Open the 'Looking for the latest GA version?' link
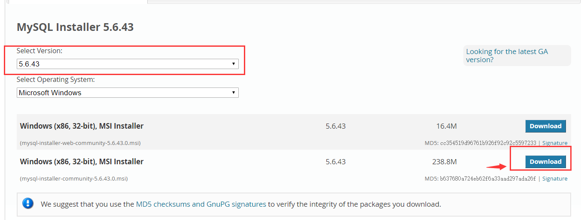This screenshot has width=581, height=220. point(507,56)
